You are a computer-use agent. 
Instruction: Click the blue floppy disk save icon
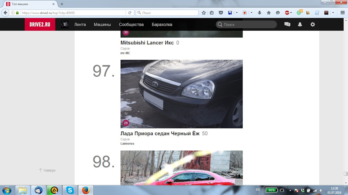230,13
